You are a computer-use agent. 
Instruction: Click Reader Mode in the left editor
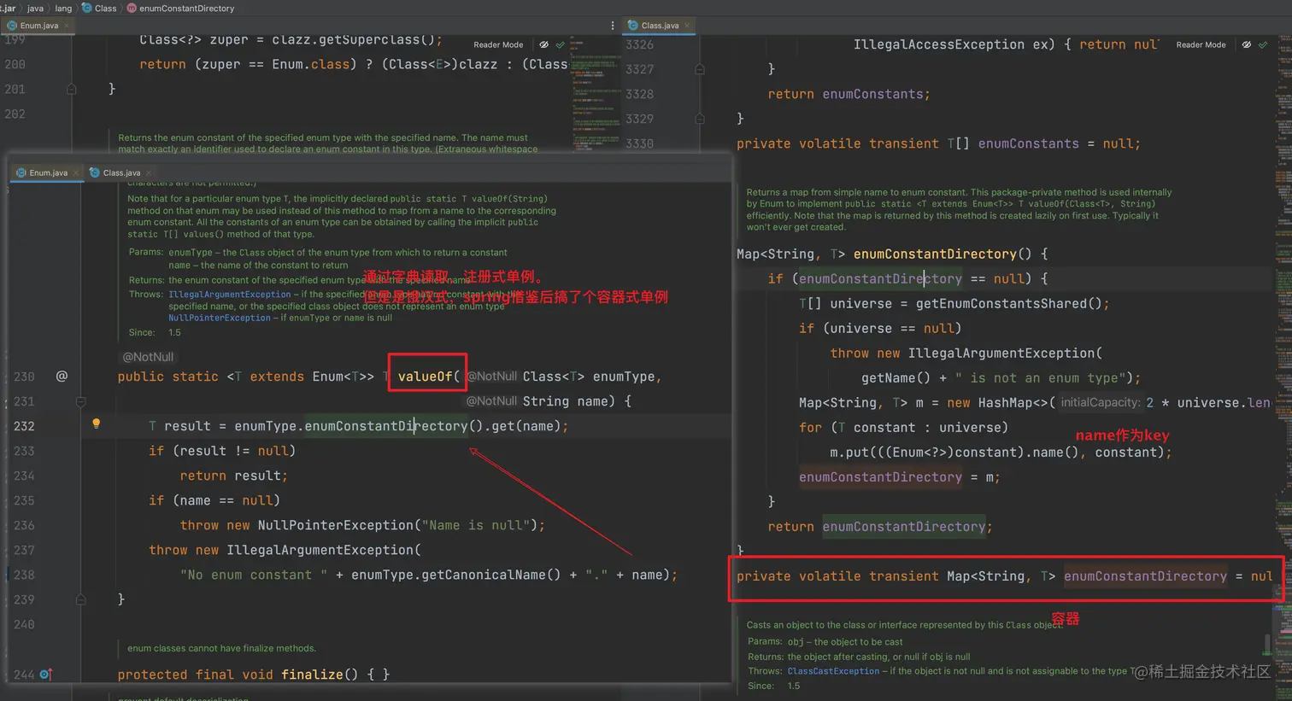[x=498, y=44]
